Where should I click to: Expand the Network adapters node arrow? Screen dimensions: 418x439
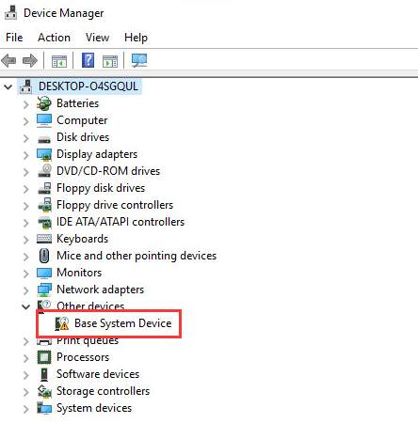(26, 290)
